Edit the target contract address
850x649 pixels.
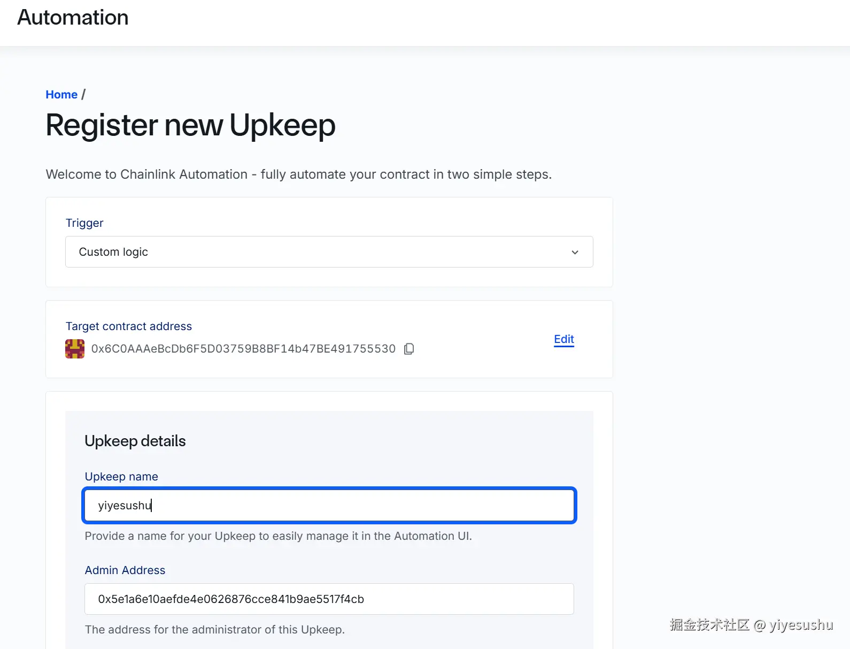[564, 339]
